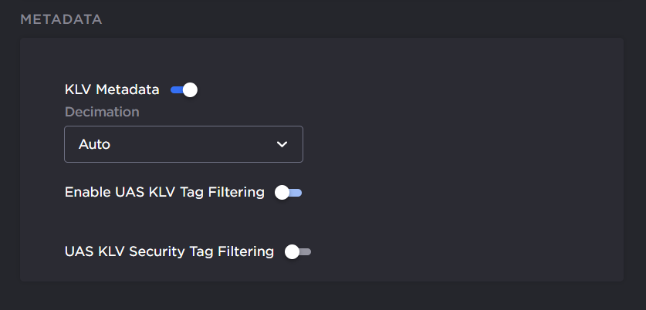The height and width of the screenshot is (310, 646).
Task: Toggle UAS KLV Security Tag Filtering on
Action: point(298,251)
